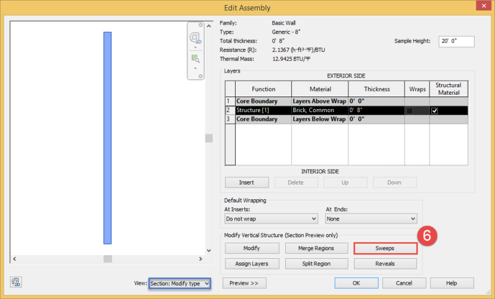This screenshot has height=299, width=495.
Task: Expand the View Section: Modify type dropdown
Action: pos(179,283)
